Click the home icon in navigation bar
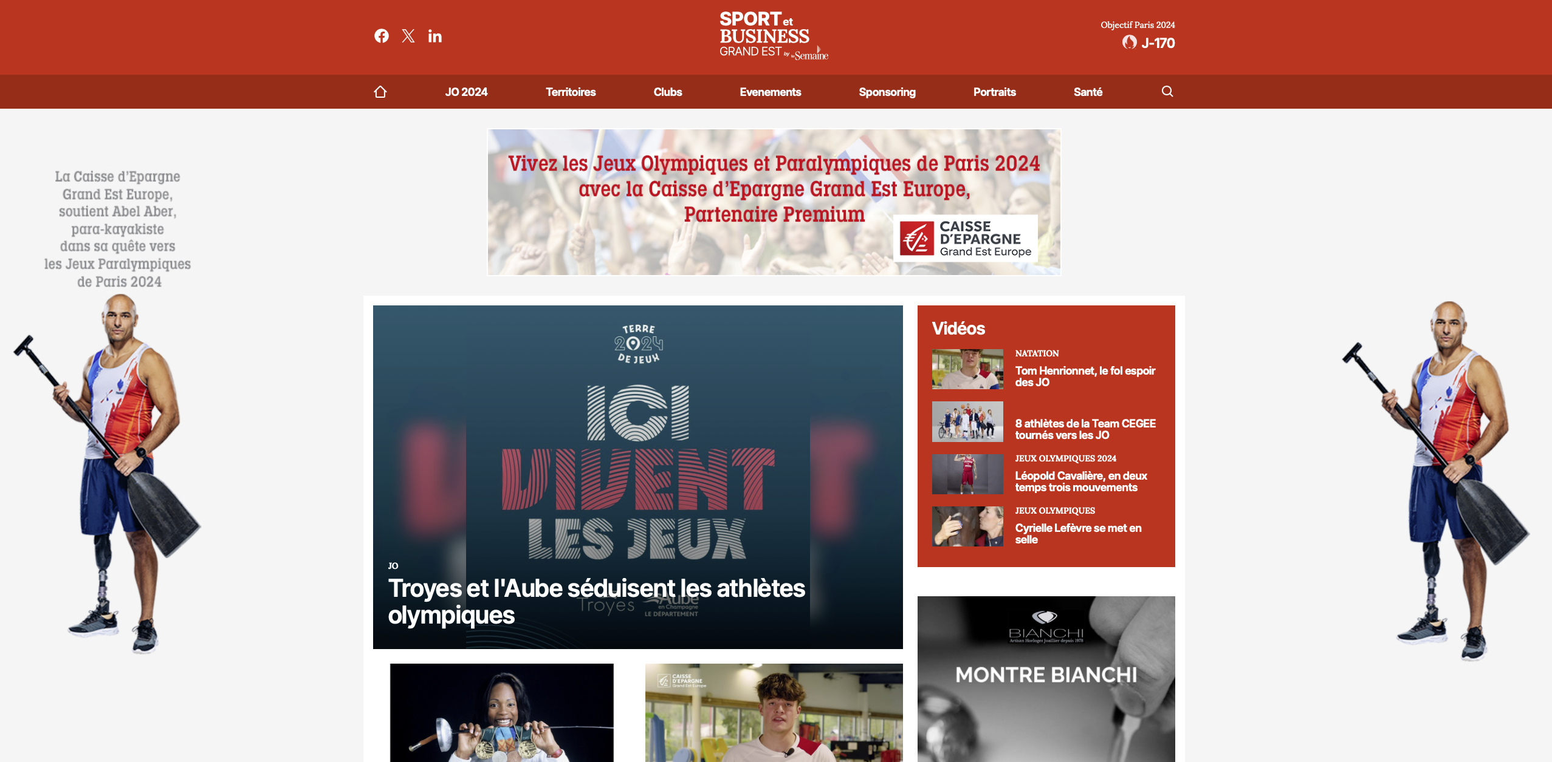 pyautogui.click(x=380, y=92)
